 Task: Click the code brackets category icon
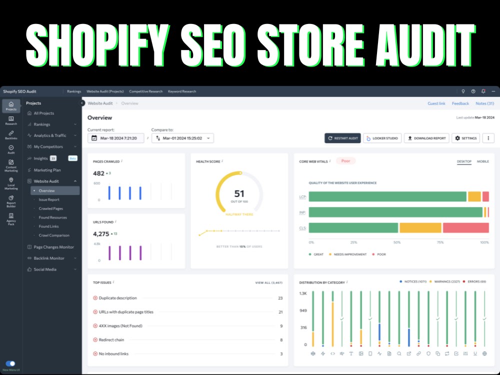point(332,353)
